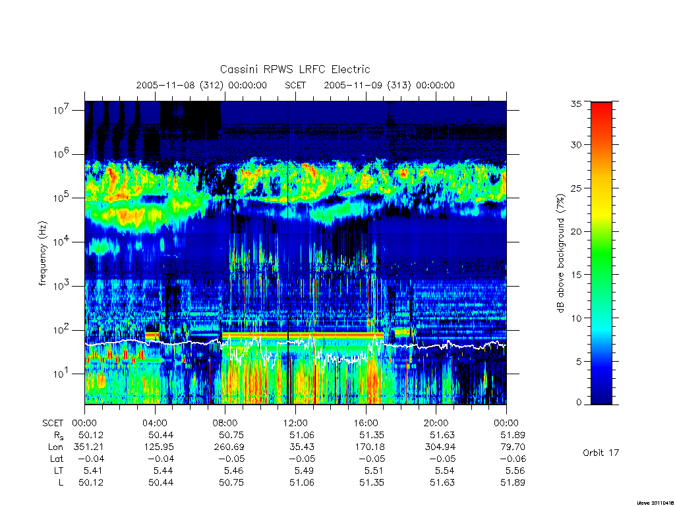Click the L value 51.89
Screen dimensions: 675x506
point(512,482)
